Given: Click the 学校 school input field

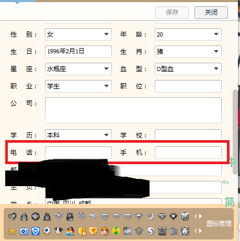Looking at the screenshot, I should [x=188, y=135].
